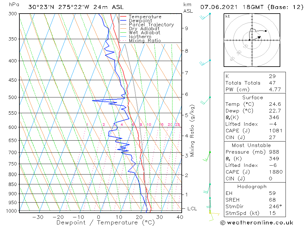
Task: Click the StmDir value 246°
Action: pos(275,207)
